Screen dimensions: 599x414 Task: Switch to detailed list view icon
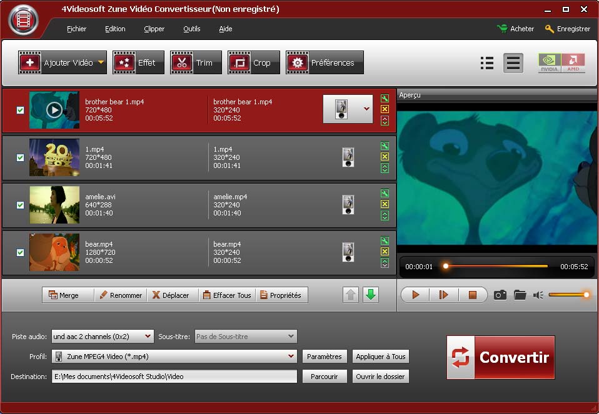coord(487,63)
